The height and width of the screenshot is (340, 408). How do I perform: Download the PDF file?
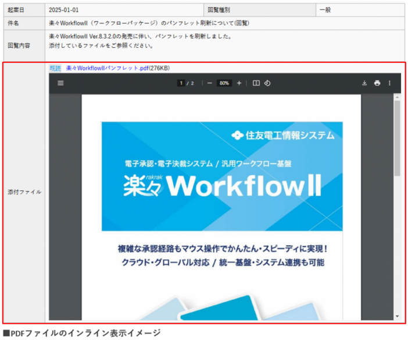coord(364,83)
